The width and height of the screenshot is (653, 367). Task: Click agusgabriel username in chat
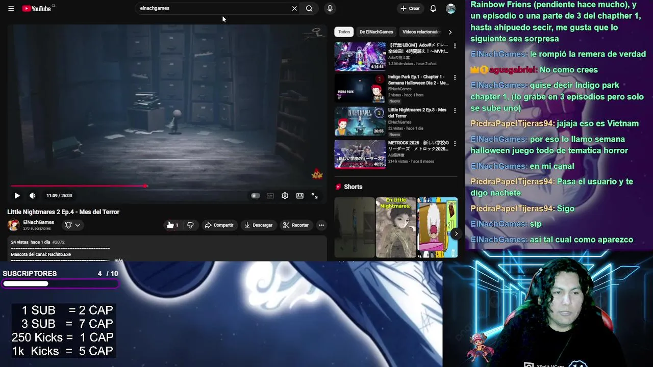point(512,70)
